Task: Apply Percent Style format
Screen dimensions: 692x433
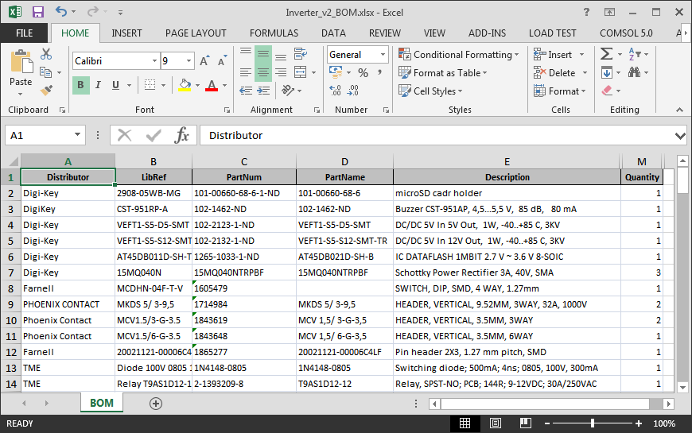Action: point(363,72)
